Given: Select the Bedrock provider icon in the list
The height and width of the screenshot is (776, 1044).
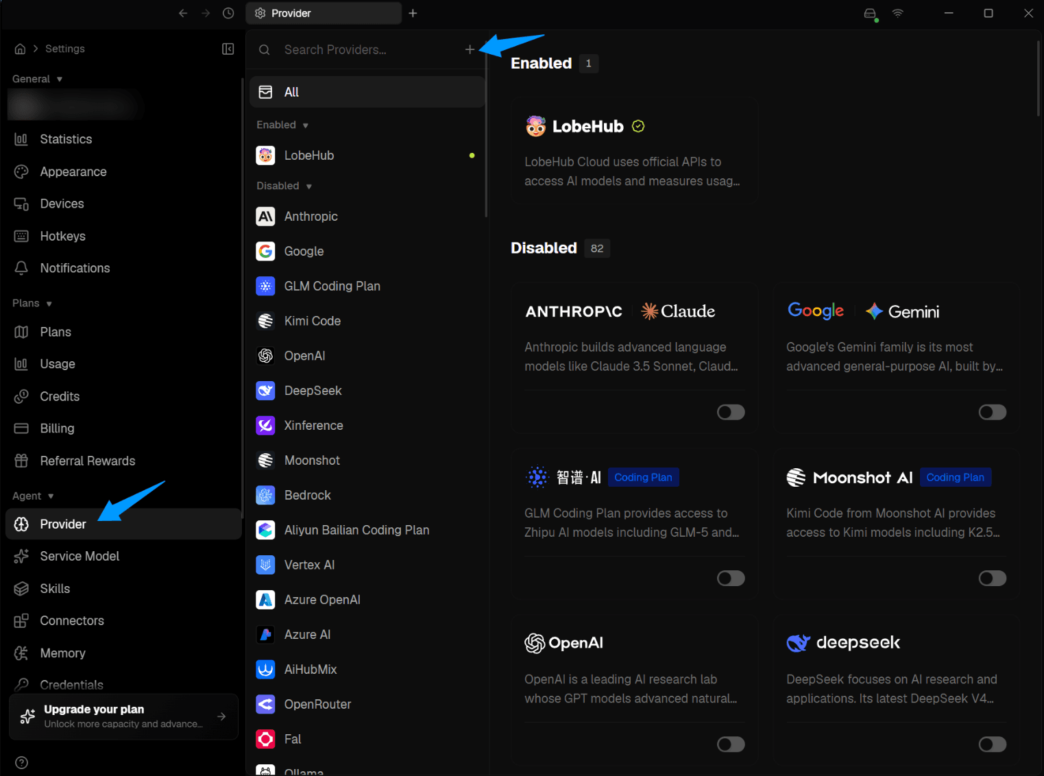Looking at the screenshot, I should (x=265, y=495).
